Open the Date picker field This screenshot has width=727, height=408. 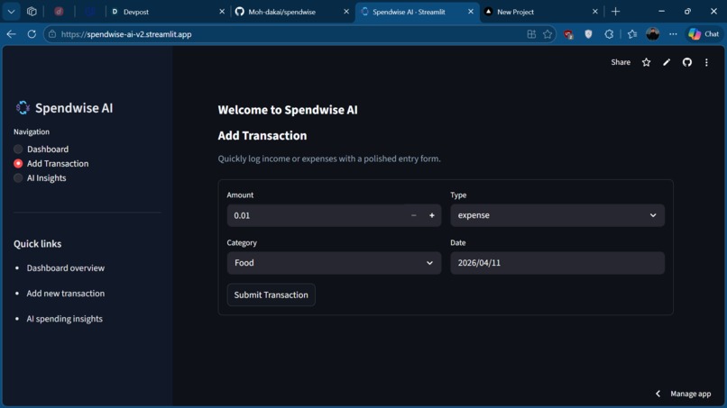[557, 263]
